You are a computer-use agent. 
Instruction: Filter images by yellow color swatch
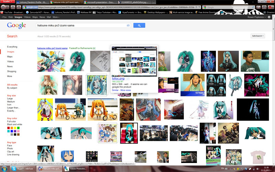coord(15,128)
